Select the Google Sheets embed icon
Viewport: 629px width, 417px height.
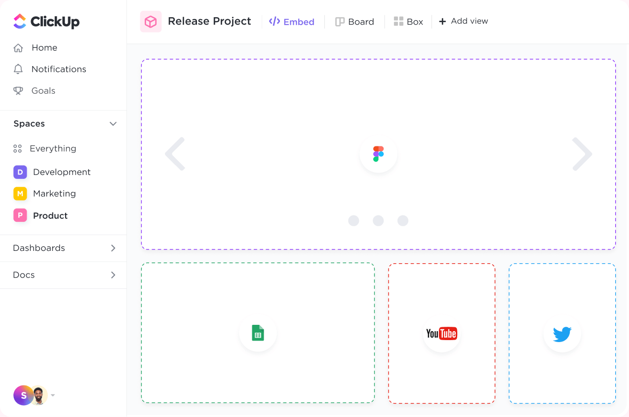point(258,333)
